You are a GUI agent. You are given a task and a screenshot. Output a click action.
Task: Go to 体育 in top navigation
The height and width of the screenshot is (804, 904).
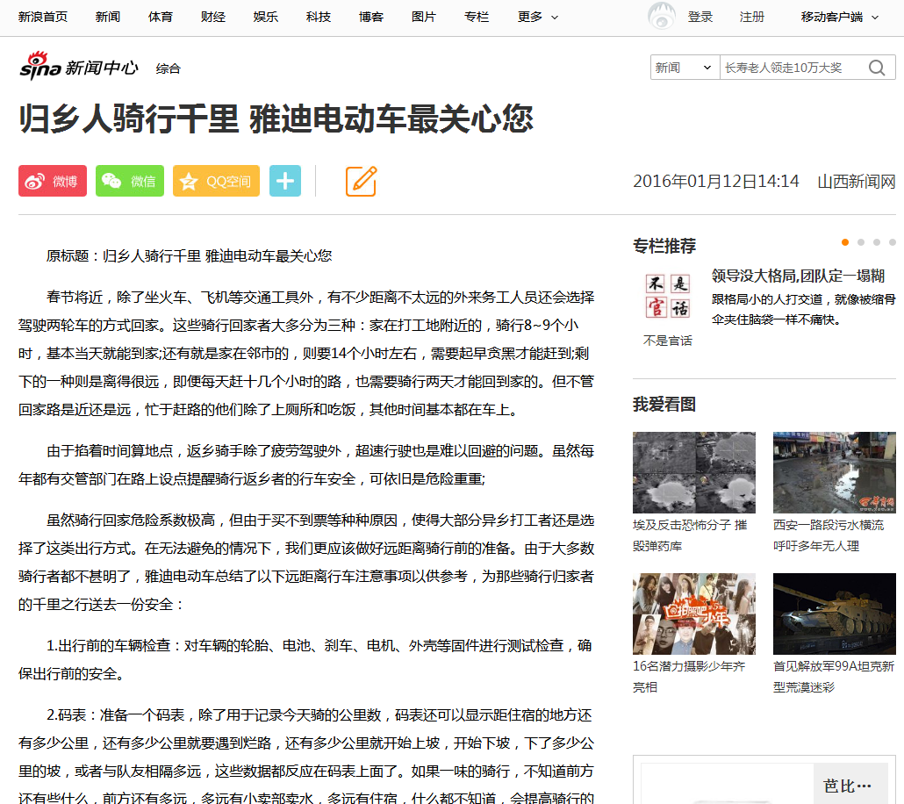[x=161, y=17]
